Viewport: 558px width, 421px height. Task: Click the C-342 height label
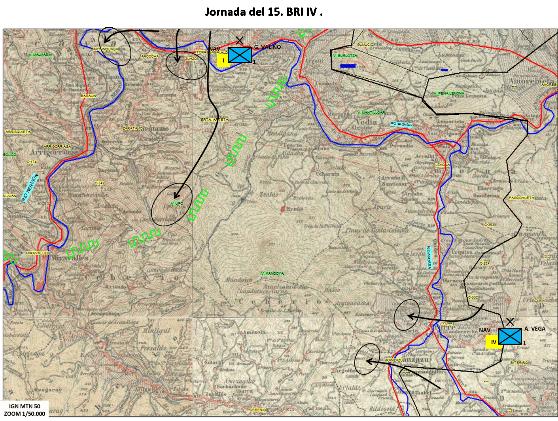coord(100,183)
